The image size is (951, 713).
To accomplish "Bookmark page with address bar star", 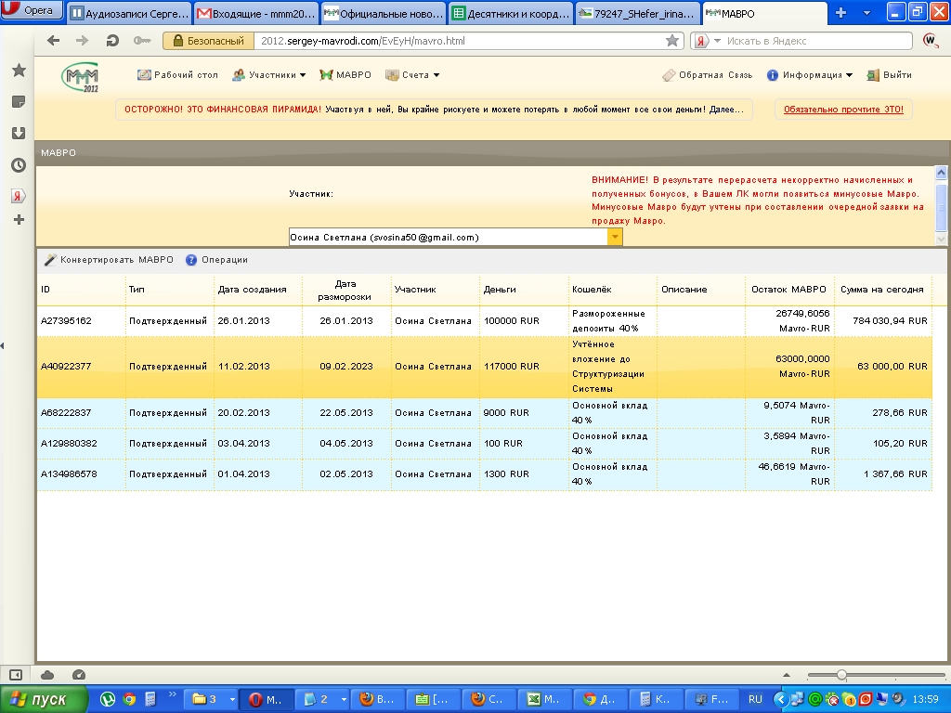I will [x=672, y=41].
